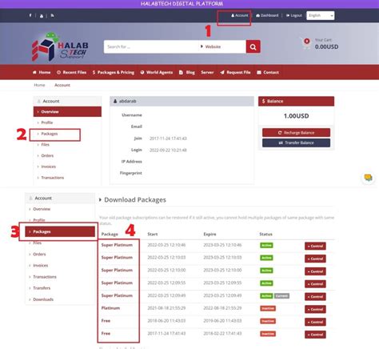This screenshot has height=349, width=379.
Task: Click Control for the Platinum package
Action: (315, 309)
